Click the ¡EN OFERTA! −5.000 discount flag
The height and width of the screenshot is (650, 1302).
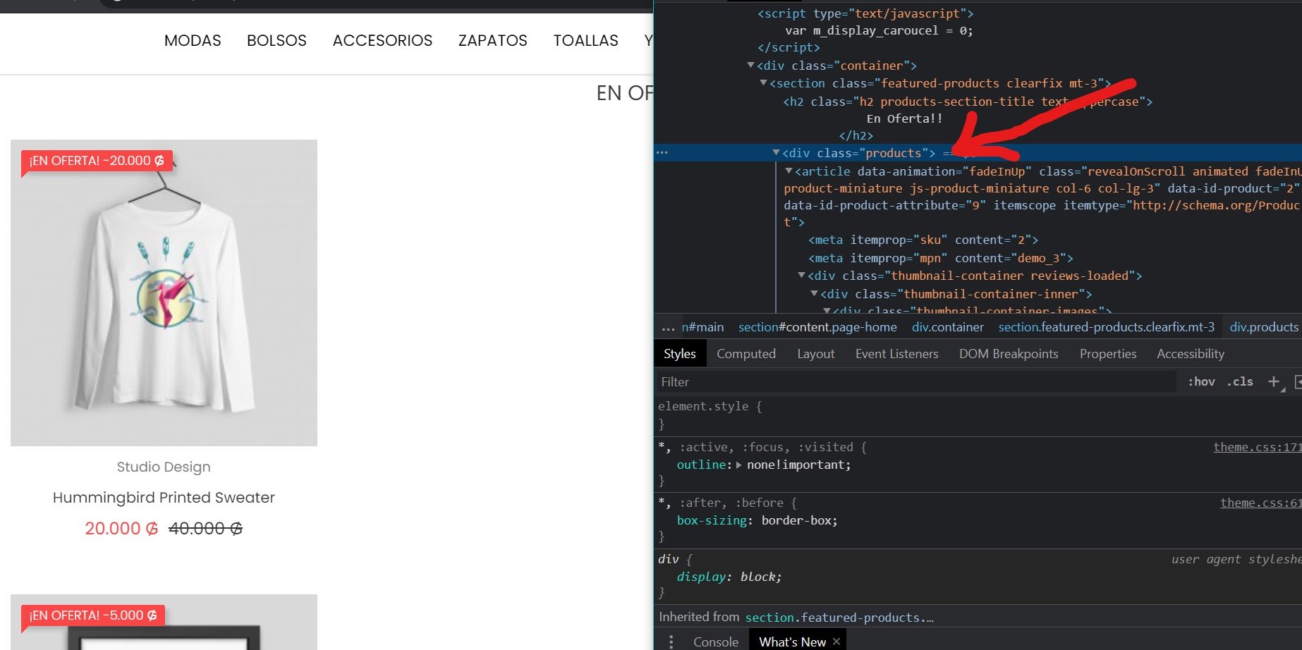pos(93,615)
